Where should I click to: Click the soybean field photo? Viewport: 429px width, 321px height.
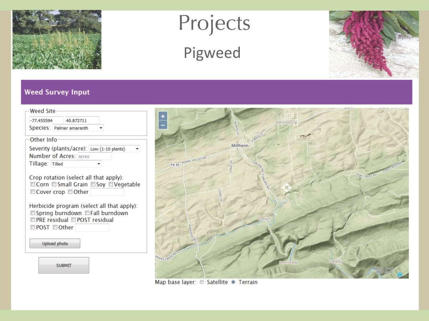[x=57, y=40]
